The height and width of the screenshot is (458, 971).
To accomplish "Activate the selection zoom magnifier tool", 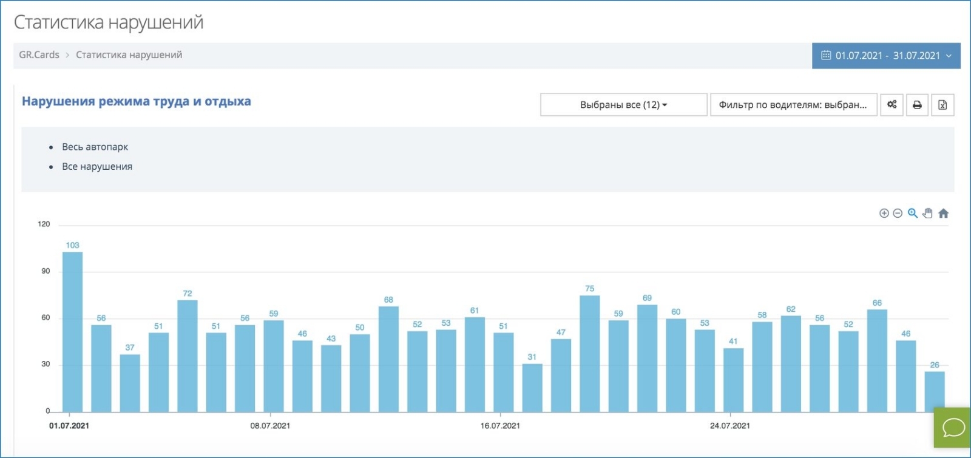I will tap(912, 213).
